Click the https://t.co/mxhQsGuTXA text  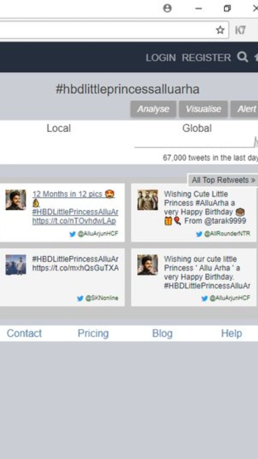[75, 268]
